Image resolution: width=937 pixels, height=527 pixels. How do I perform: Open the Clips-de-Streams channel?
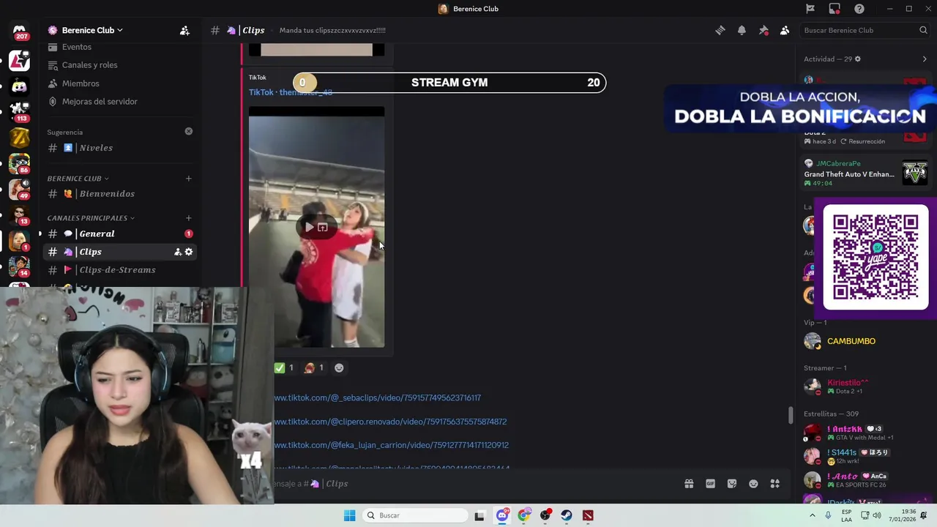tap(117, 270)
